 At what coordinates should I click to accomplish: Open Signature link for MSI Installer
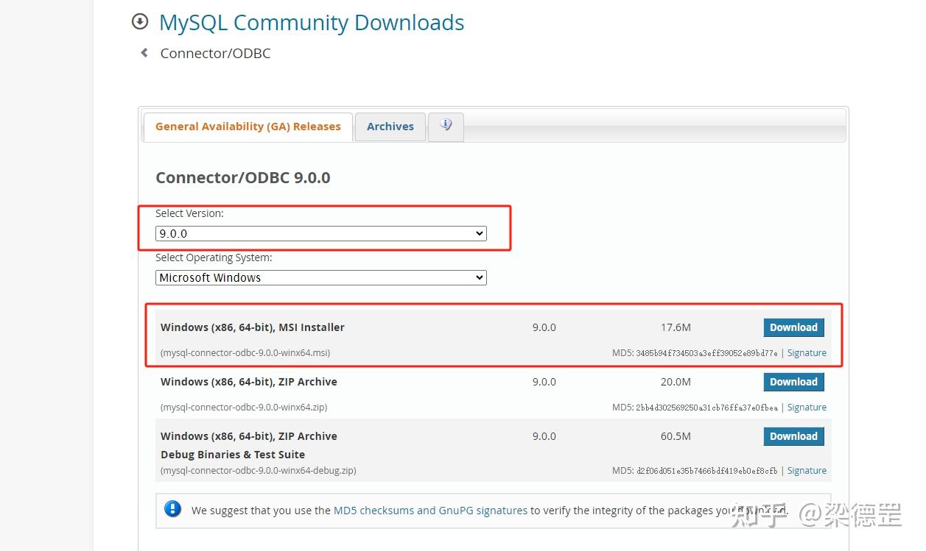[x=807, y=353]
